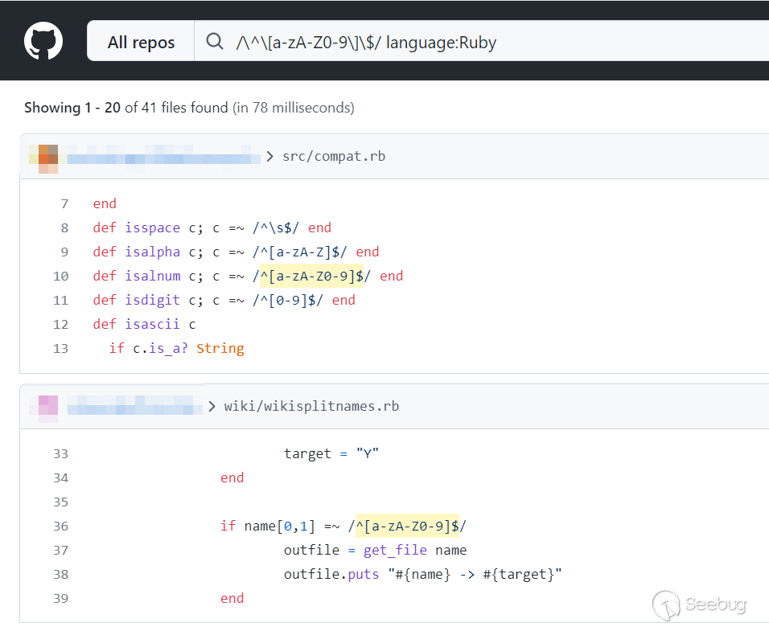Open the blurred repository name above wikisplitnames.rb
Image resolution: width=769 pixels, height=627 pixels.
134,407
